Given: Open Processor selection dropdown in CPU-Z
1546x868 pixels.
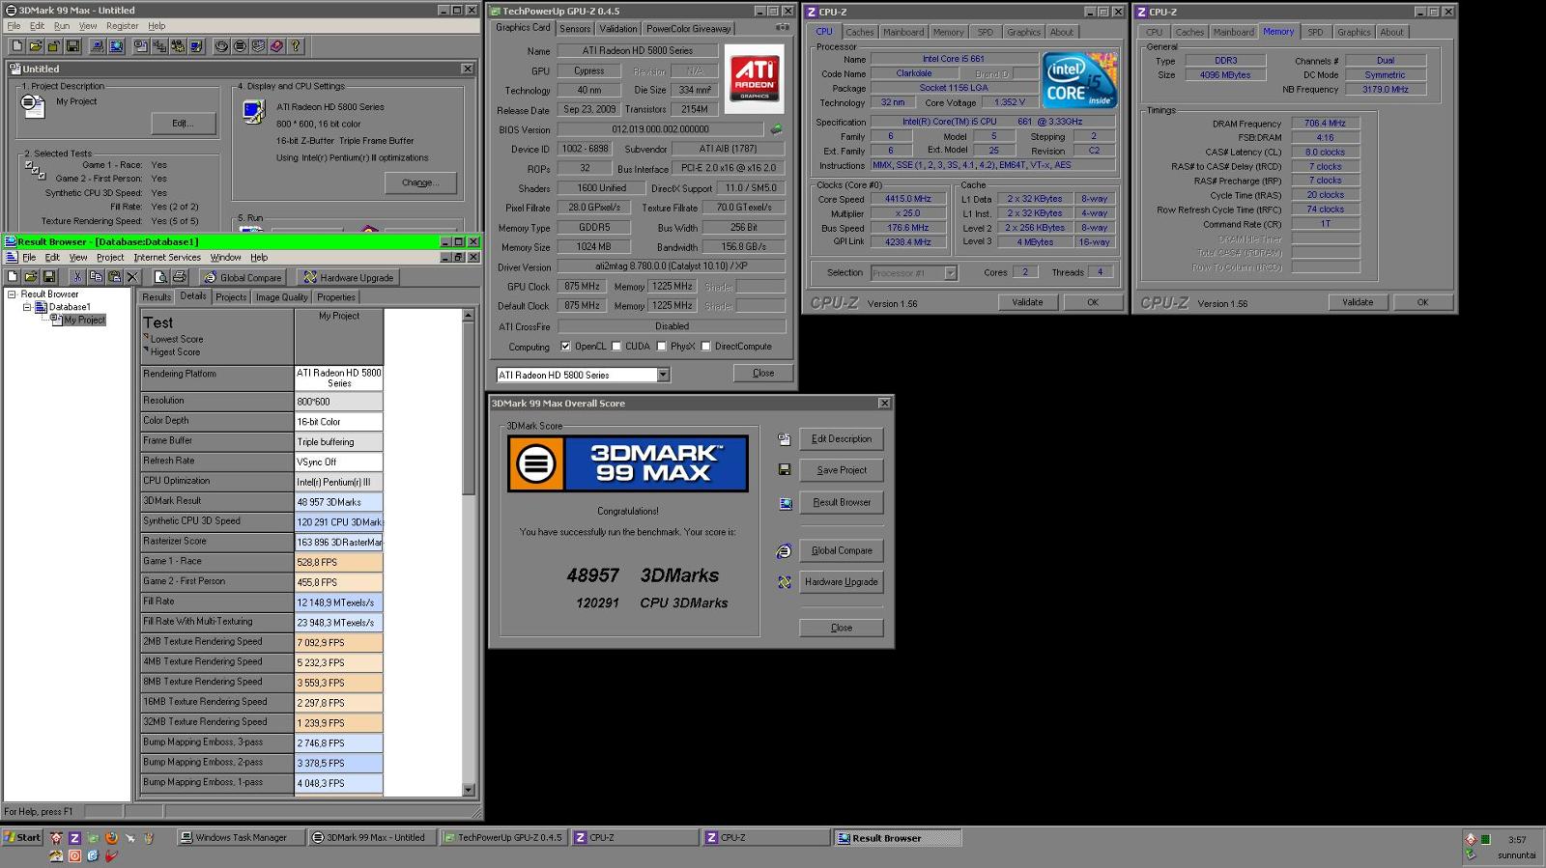Looking at the screenshot, I should coord(950,273).
